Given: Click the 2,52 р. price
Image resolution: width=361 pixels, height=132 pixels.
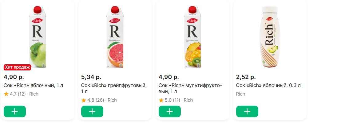Looking at the screenshot, I should pos(246,77).
